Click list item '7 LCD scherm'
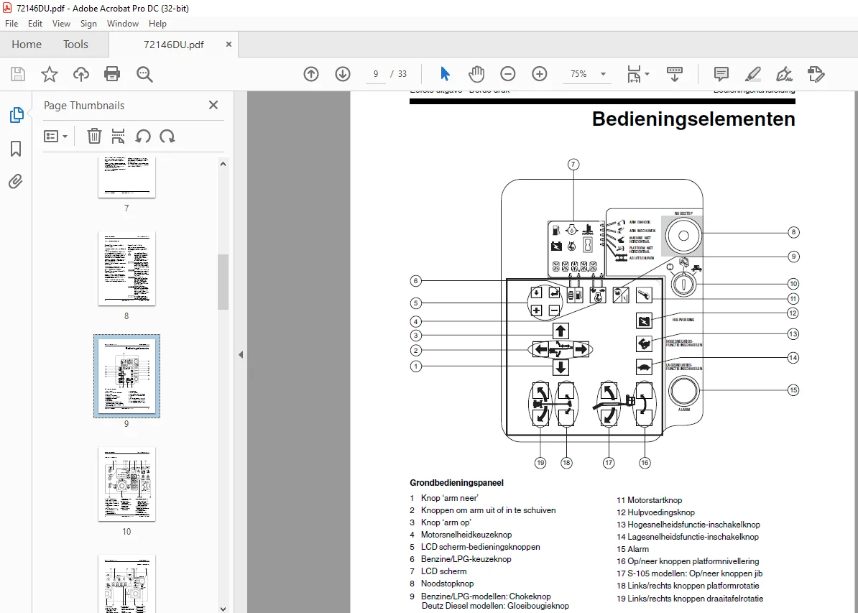The height and width of the screenshot is (613, 858). click(438, 571)
